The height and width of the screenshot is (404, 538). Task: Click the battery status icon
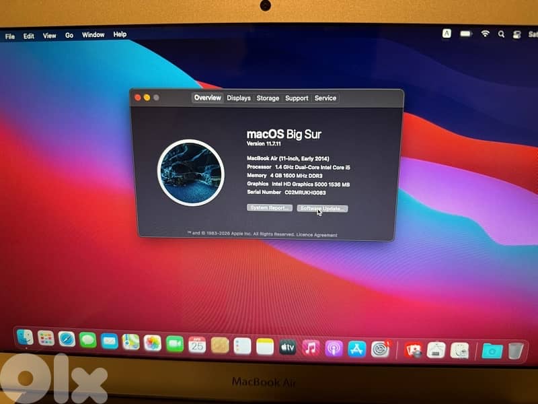point(466,34)
